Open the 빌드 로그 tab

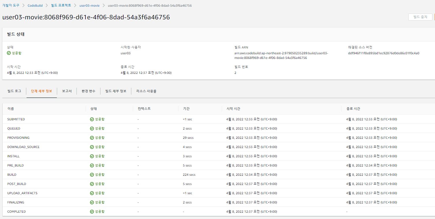[14, 91]
